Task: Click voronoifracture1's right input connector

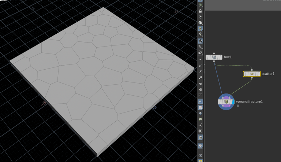Action: tap(229, 98)
